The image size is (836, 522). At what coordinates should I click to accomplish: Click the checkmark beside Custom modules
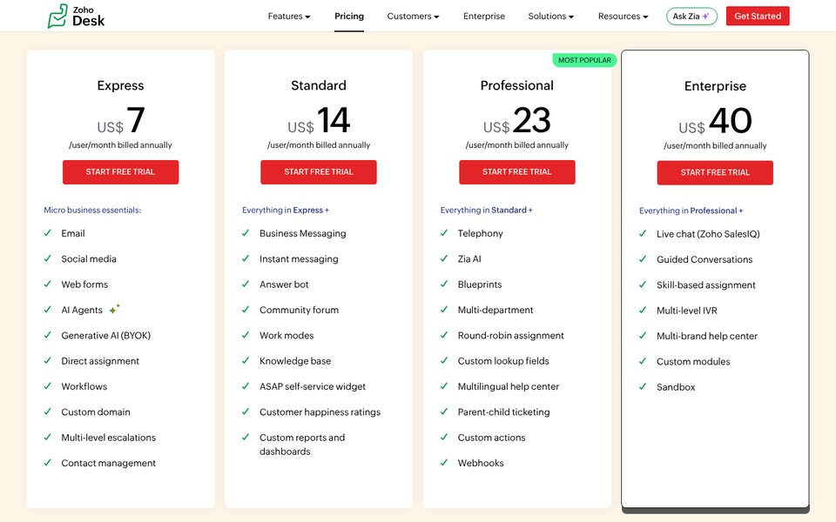[643, 361]
